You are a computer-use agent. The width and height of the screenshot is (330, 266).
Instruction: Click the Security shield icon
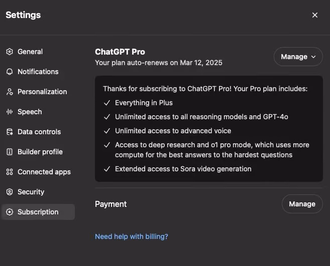[10, 192]
